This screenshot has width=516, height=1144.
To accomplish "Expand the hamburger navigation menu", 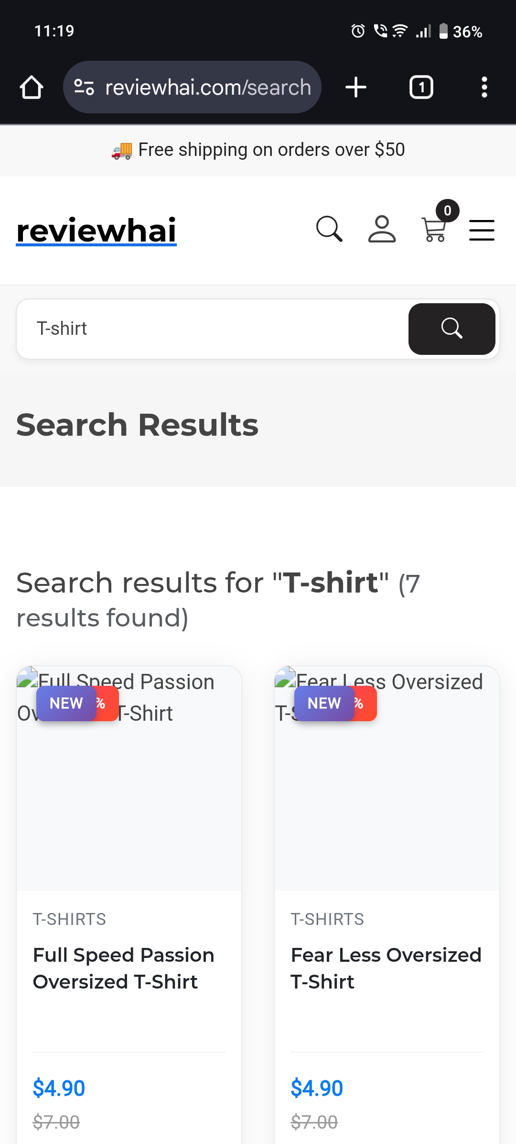I will coord(482,230).
